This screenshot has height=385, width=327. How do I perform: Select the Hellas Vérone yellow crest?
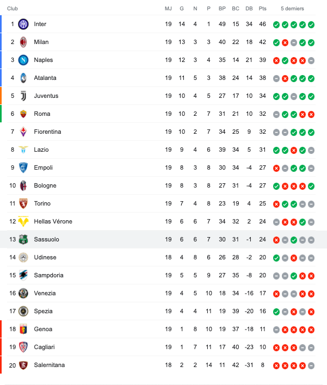click(x=23, y=221)
